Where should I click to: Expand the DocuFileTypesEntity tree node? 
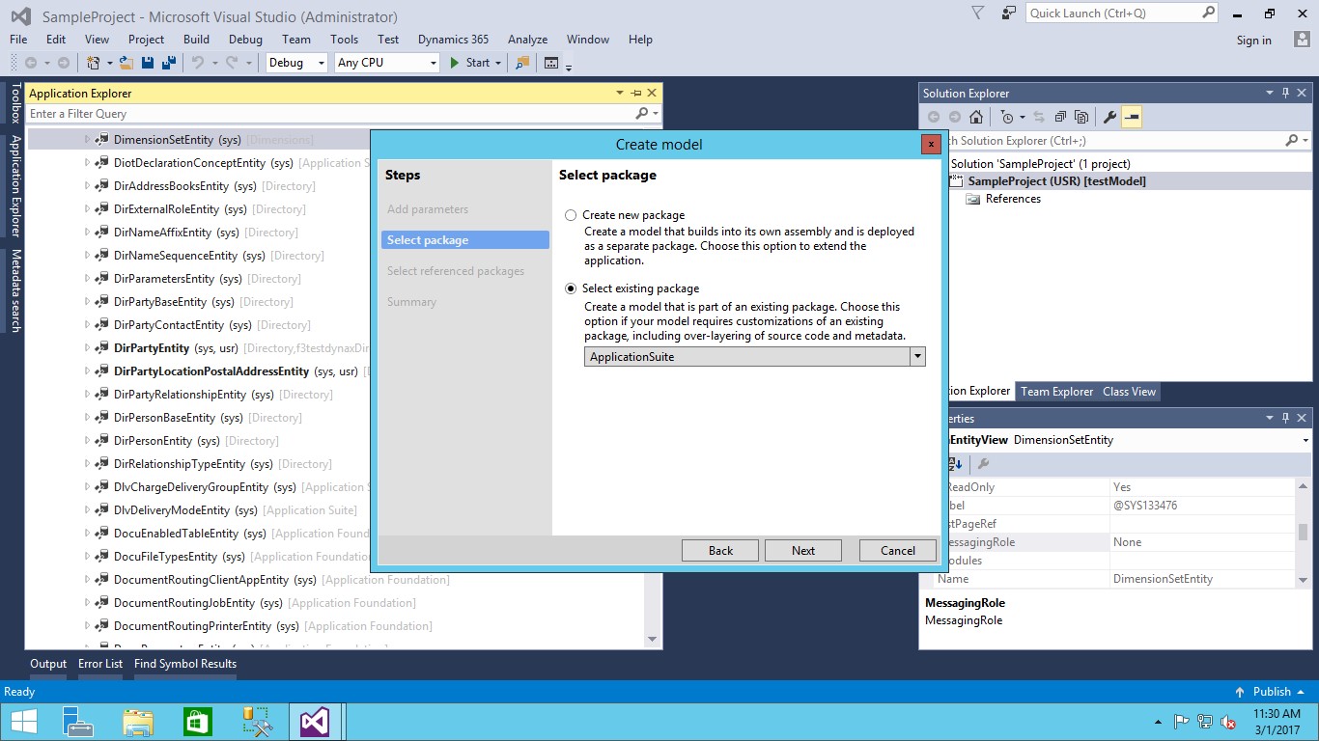[87, 557]
